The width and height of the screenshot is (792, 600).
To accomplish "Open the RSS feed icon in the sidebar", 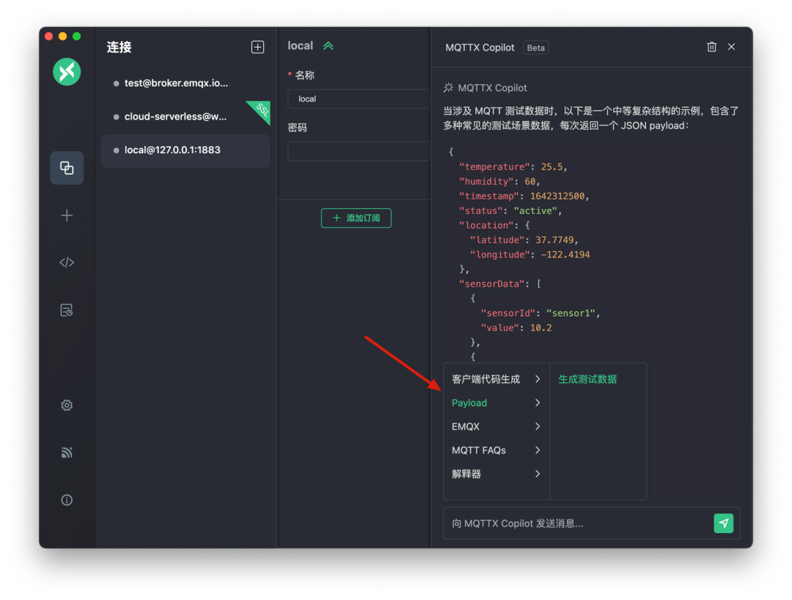I will pos(67,453).
